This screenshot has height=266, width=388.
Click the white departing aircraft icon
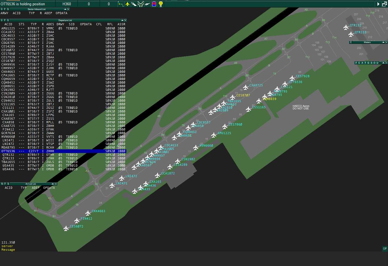pyautogui.click(x=147, y=4)
